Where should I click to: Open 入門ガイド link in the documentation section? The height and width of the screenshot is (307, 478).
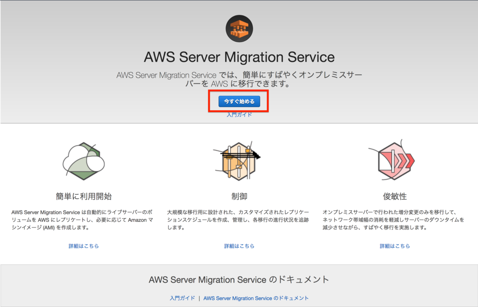coord(183,298)
